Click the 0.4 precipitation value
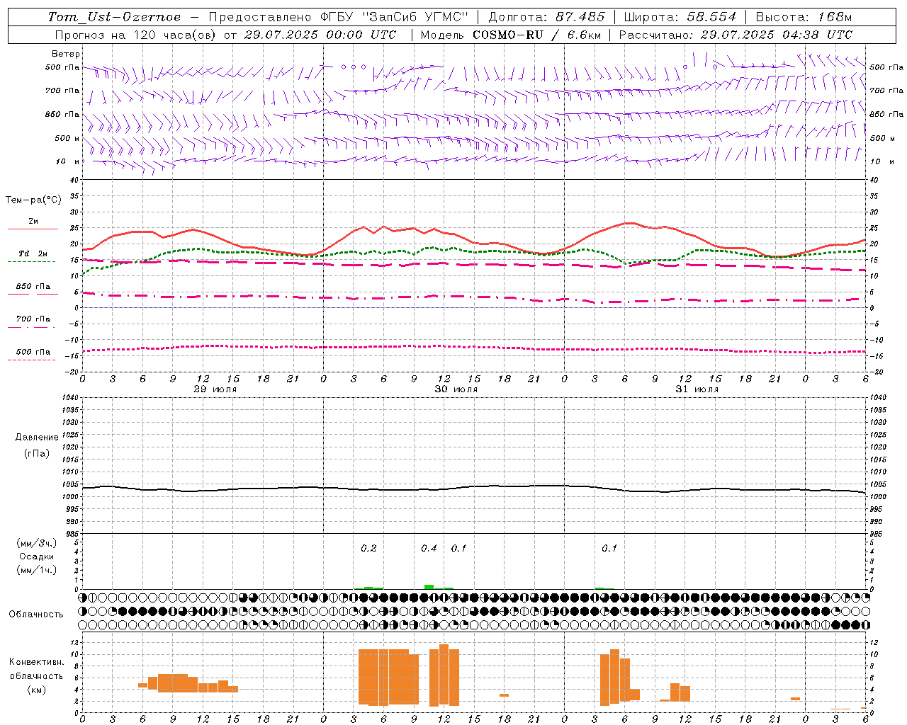 (x=429, y=548)
